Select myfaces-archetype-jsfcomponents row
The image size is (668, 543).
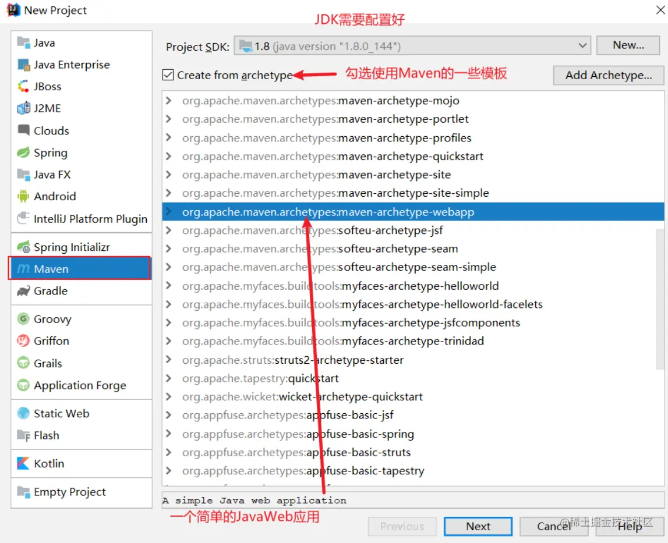coord(413,323)
